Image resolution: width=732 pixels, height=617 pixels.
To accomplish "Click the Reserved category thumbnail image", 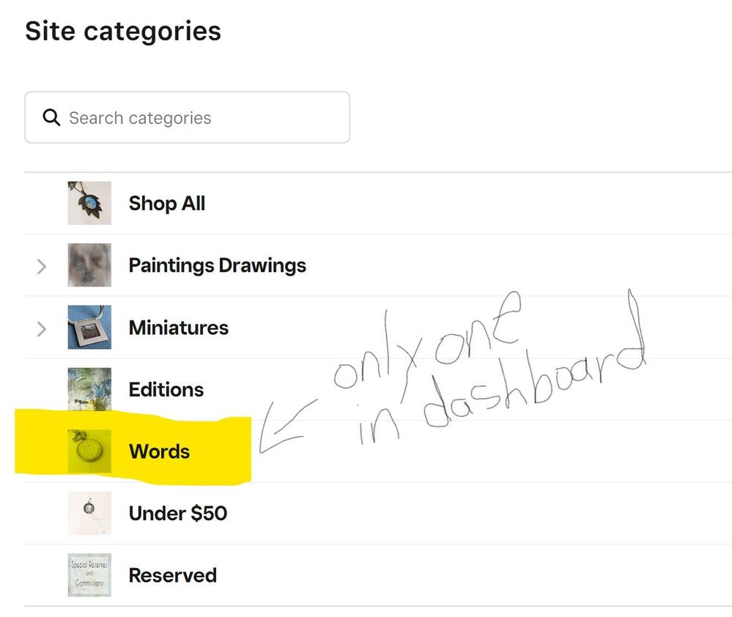I will pyautogui.click(x=89, y=574).
